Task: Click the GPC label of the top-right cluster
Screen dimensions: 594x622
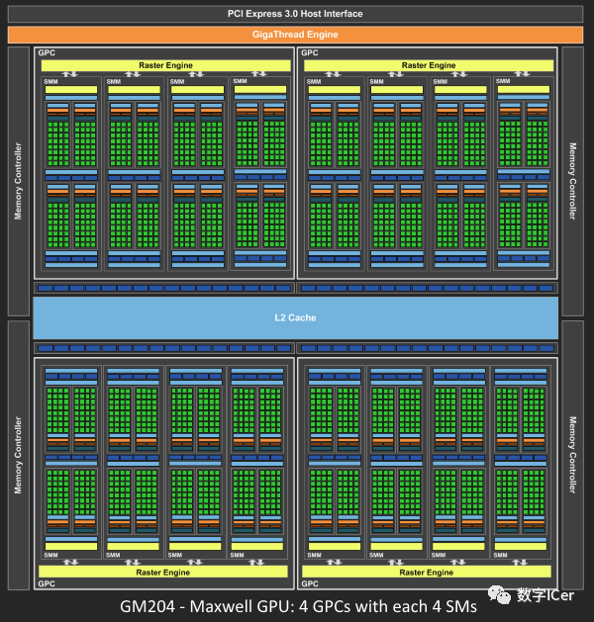Action: pos(310,52)
